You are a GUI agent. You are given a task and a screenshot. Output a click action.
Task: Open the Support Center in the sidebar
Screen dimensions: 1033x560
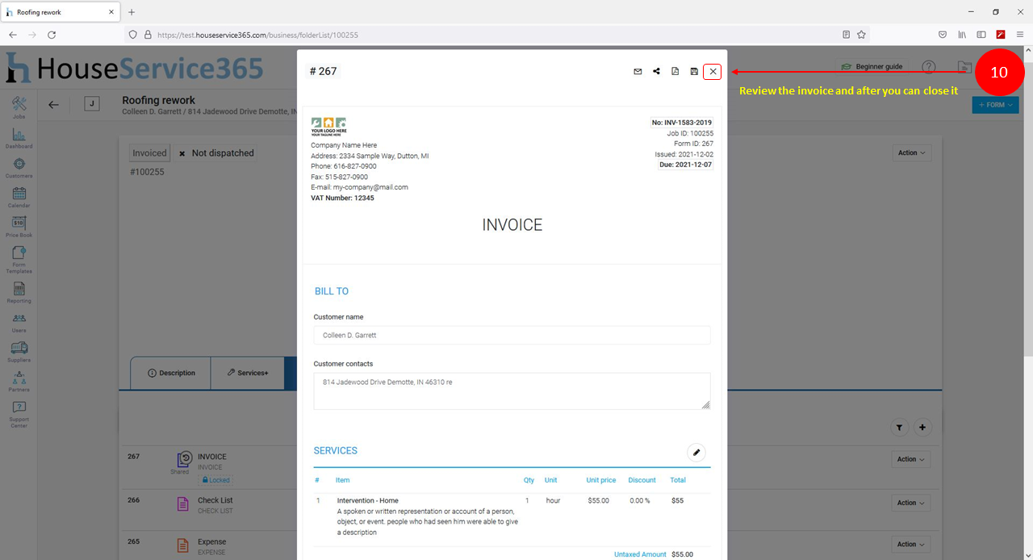19,415
